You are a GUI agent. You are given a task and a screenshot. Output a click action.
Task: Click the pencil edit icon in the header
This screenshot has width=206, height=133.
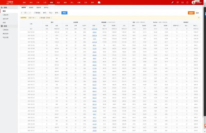pyautogui.click(x=173, y=2)
